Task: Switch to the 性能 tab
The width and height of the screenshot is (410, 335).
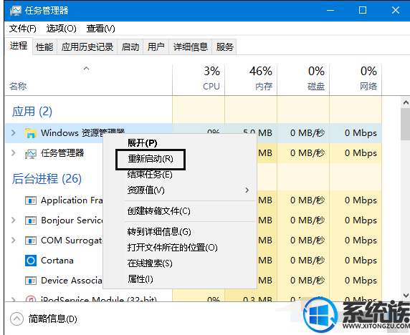Action: [x=44, y=47]
